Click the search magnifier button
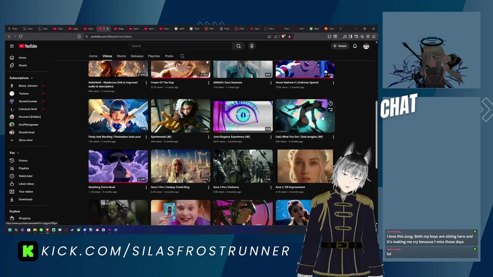493x277 pixels. coord(238,46)
